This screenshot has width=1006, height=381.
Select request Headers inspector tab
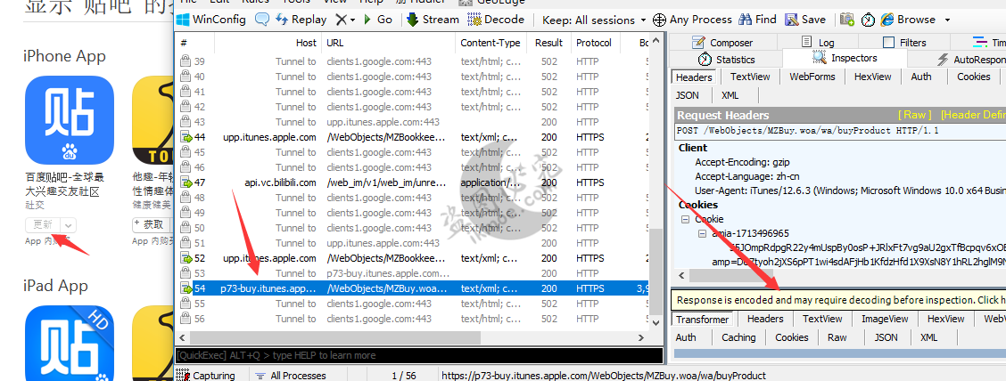pos(694,77)
